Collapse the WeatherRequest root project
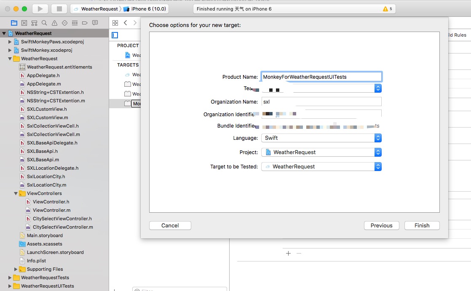Image resolution: width=471 pixels, height=291 pixels. tap(4, 33)
